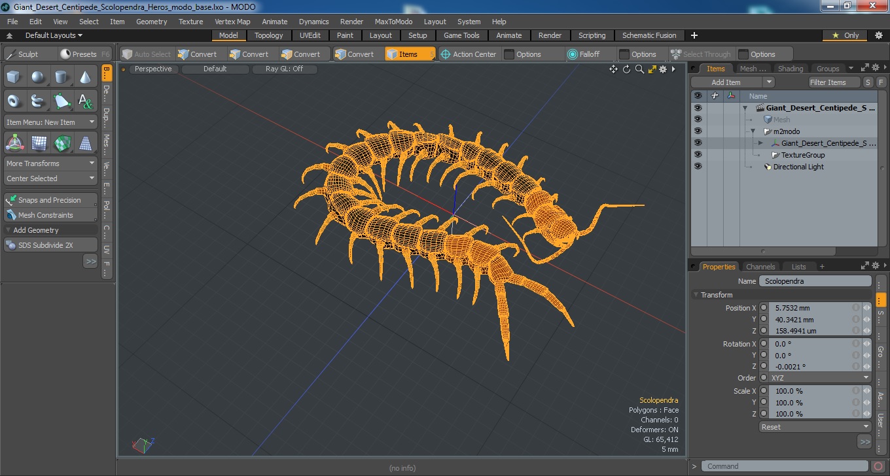Activate the green checkered Bend tool
Image resolution: width=890 pixels, height=476 pixels.
pyautogui.click(x=62, y=143)
